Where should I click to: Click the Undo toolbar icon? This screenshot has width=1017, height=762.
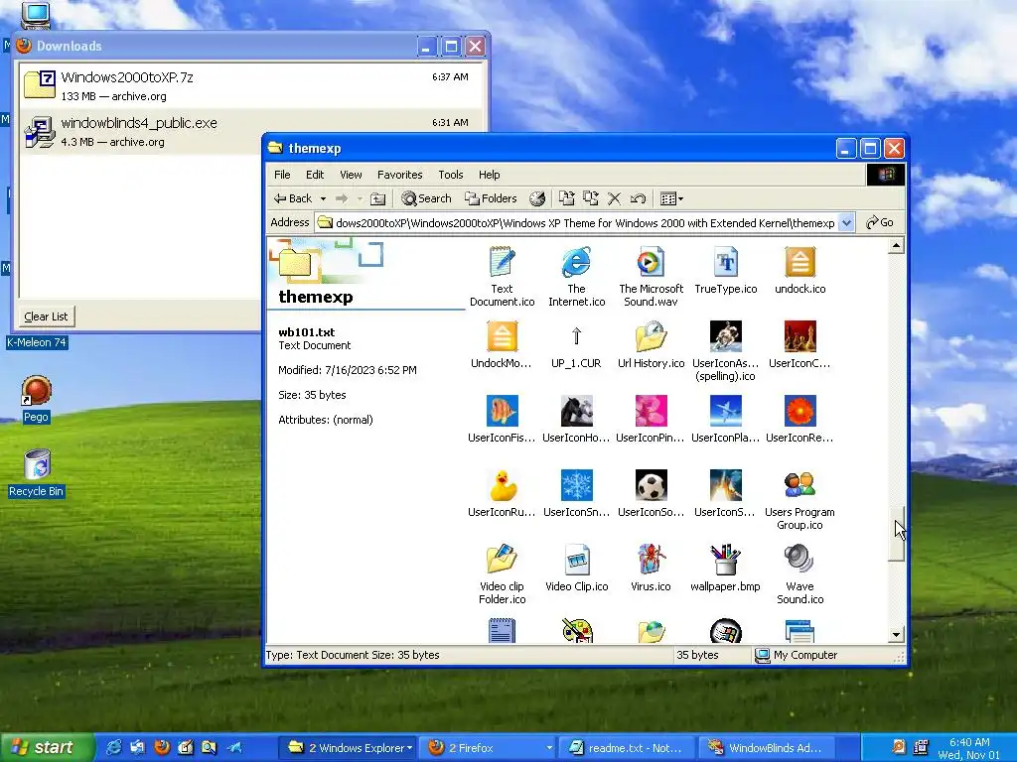639,198
